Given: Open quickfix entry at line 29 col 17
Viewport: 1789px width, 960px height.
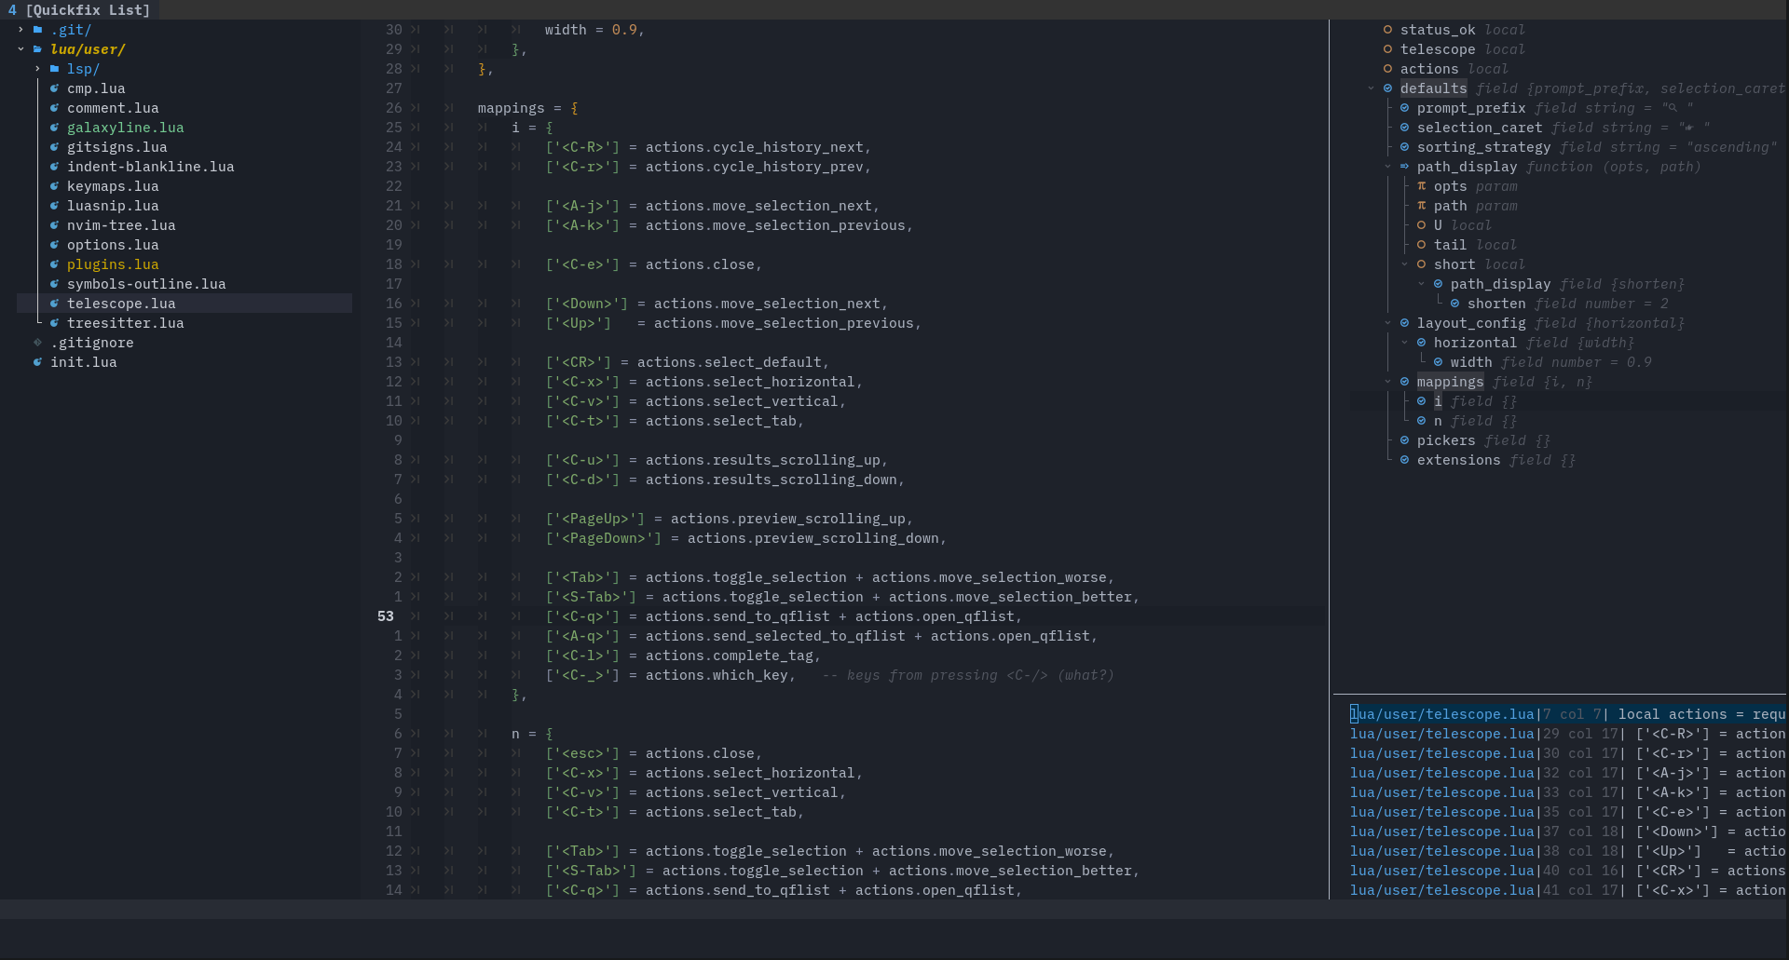Looking at the screenshot, I should point(1568,734).
